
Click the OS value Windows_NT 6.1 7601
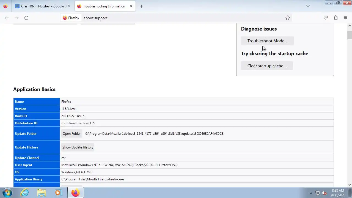coord(77,172)
